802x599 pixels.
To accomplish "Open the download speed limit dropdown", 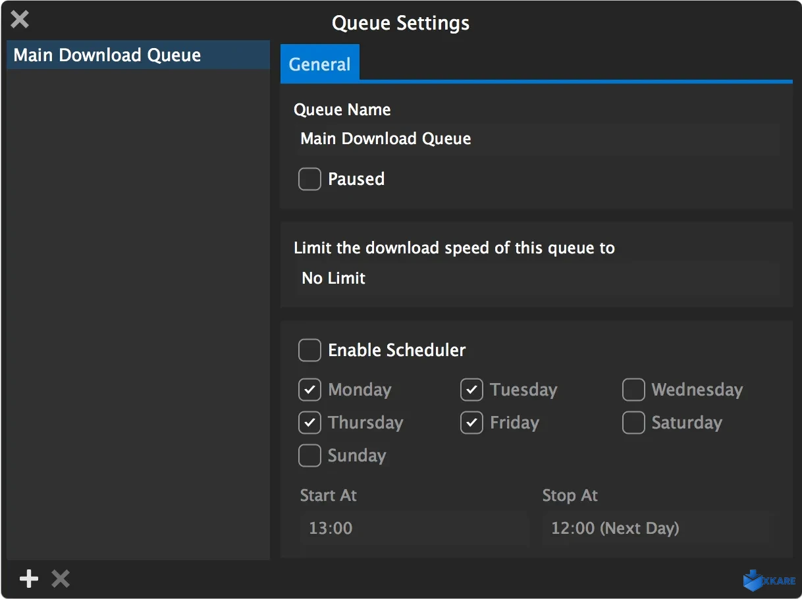I will coord(536,278).
